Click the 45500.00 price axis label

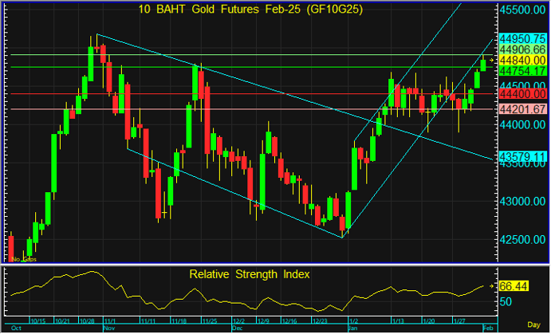[x=522, y=10]
